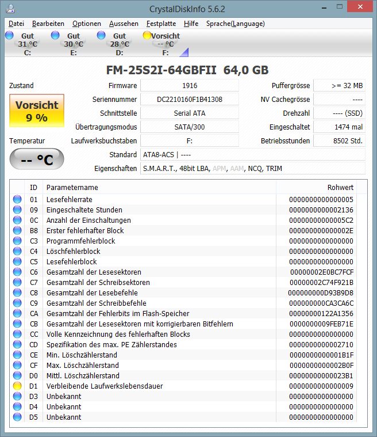This screenshot has width=377, height=437.
Task: Click the CrystalDiskInfo app icon in title bar
Action: click(x=10, y=9)
